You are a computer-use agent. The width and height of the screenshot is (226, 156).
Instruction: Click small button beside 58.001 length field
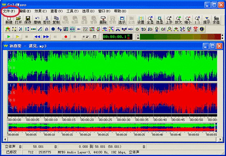click(56, 147)
